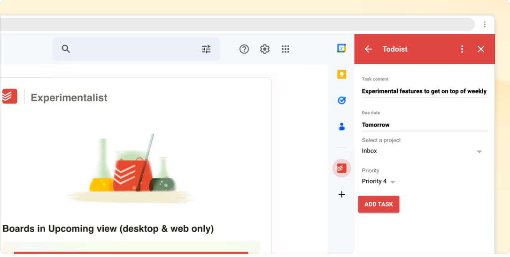Viewport: 510px width, 257px height.
Task: Click the Boards in Upcoming view heading
Action: click(x=108, y=229)
